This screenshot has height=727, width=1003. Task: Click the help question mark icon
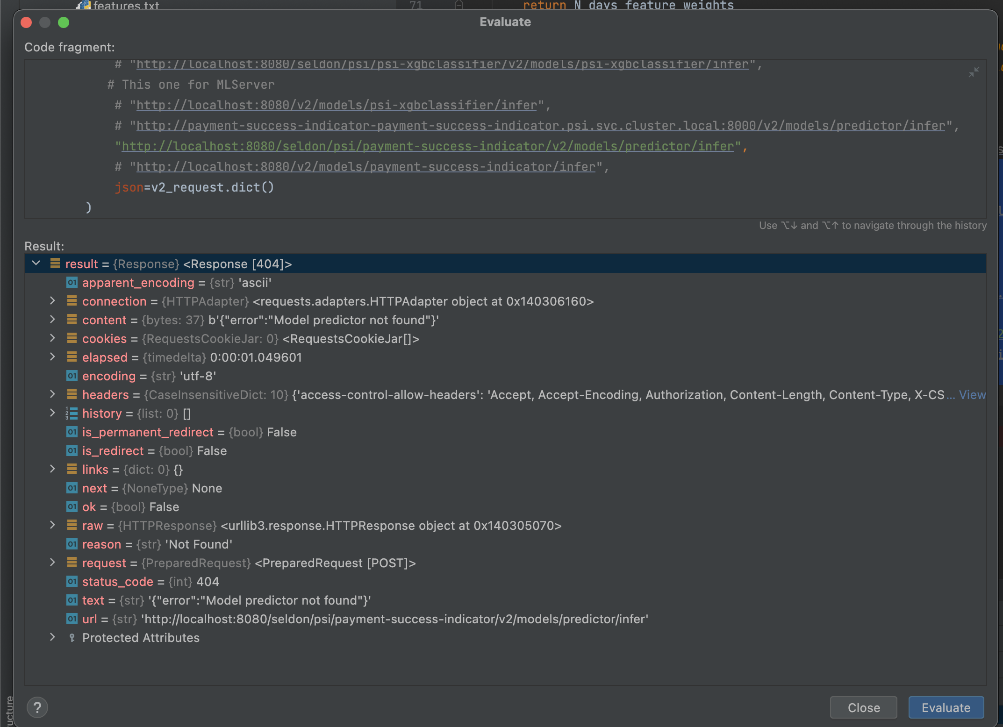(37, 707)
